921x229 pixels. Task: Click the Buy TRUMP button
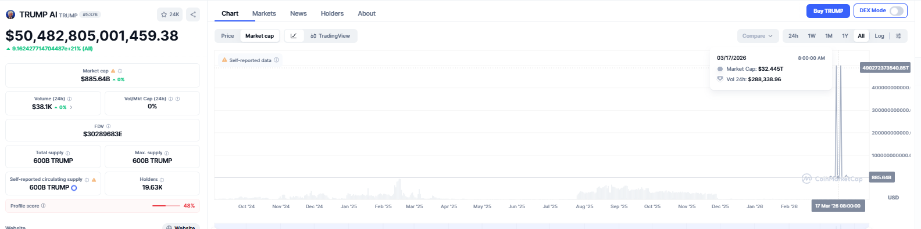828,11
